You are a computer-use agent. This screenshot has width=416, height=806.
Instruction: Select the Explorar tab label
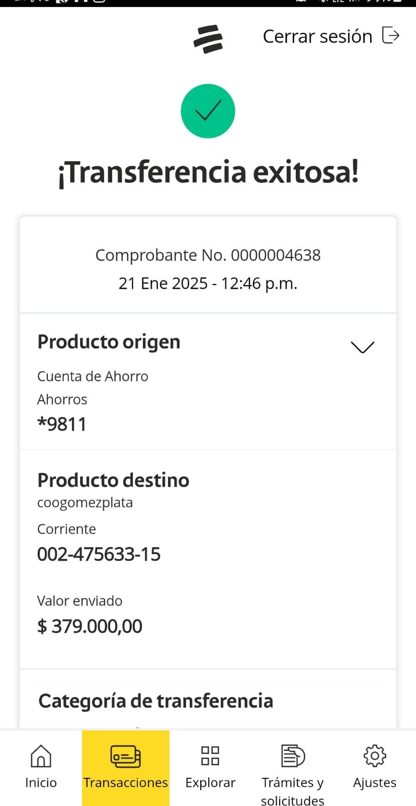(210, 782)
